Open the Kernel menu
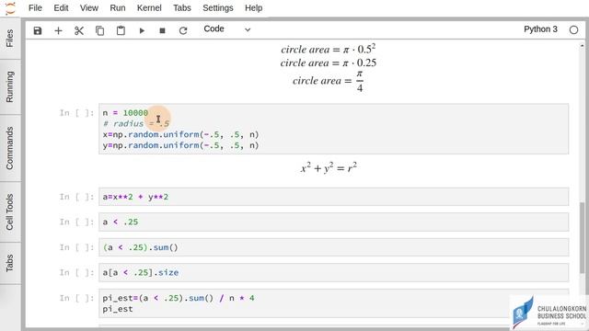 click(149, 8)
